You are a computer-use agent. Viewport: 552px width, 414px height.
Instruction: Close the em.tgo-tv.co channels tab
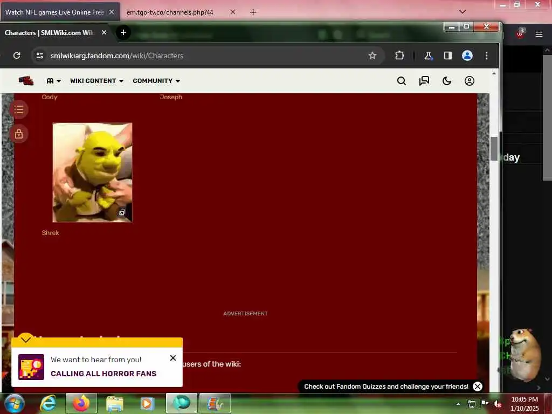233,12
